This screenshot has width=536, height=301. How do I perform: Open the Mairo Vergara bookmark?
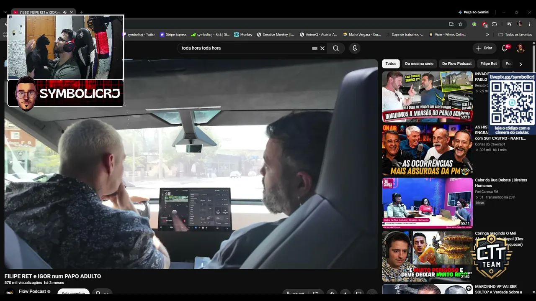362,35
